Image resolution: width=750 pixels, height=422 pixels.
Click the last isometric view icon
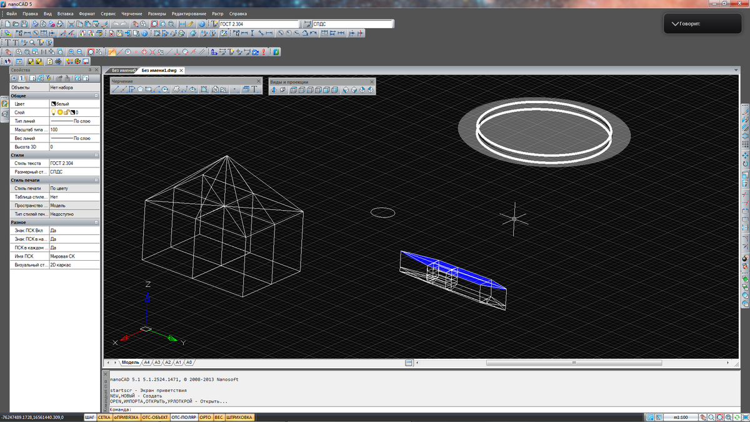(371, 90)
